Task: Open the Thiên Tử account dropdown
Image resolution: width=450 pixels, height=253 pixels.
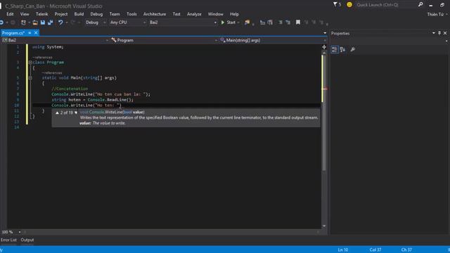Action: tap(437, 14)
